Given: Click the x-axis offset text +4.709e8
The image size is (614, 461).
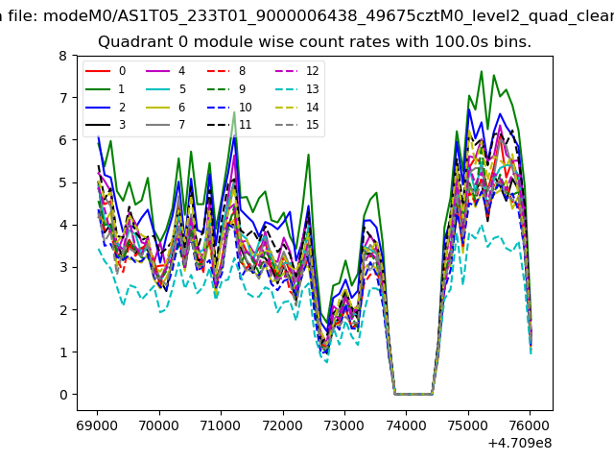Looking at the screenshot, I should (521, 443).
